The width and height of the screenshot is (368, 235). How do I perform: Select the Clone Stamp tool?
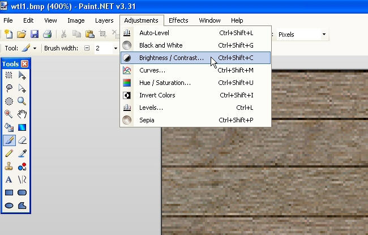9,166
